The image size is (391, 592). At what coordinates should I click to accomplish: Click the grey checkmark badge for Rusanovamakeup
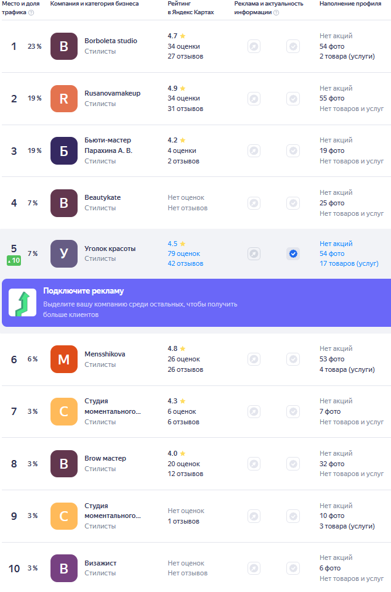tap(293, 99)
